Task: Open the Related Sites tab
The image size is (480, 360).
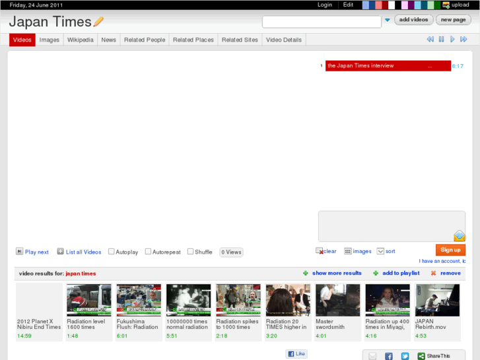Action: [x=240, y=40]
